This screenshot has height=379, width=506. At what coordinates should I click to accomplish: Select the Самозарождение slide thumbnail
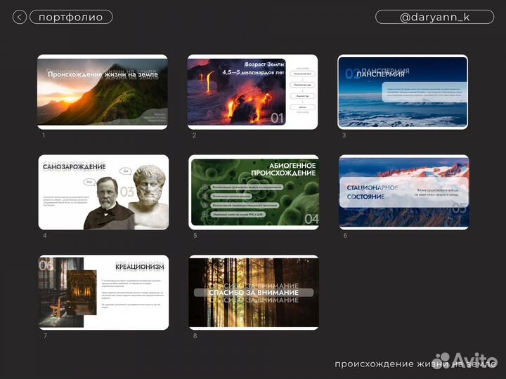(103, 192)
